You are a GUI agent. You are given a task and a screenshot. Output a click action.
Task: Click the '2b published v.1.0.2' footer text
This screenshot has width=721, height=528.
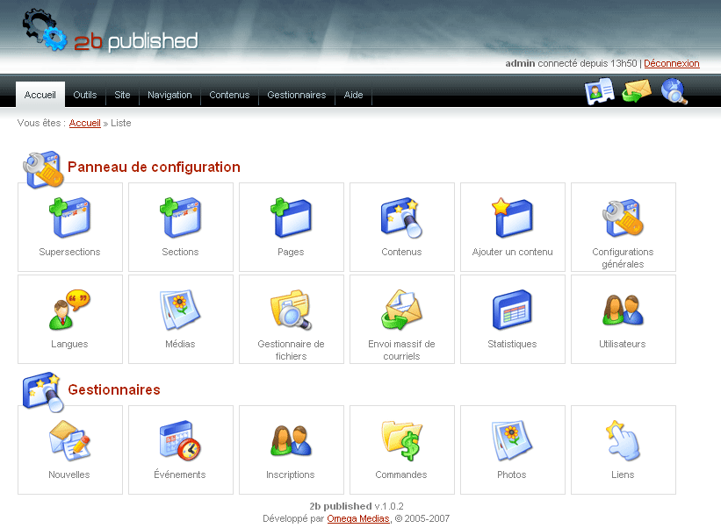tap(357, 506)
